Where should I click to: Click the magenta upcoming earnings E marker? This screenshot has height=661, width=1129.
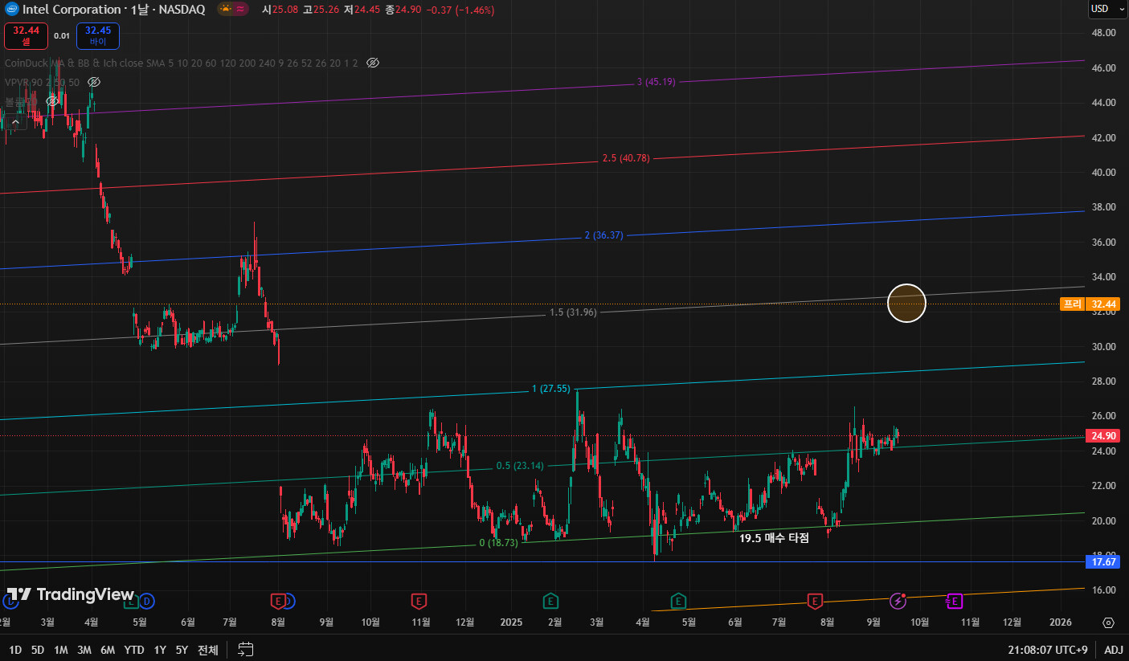pyautogui.click(x=953, y=601)
